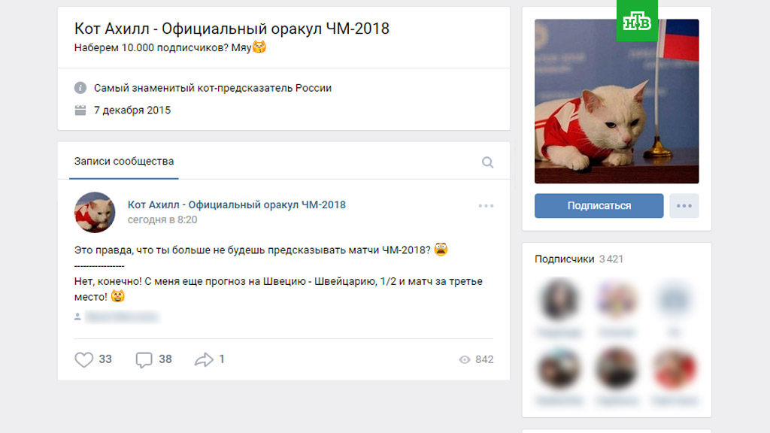Open the large community cat photo

coord(617,101)
